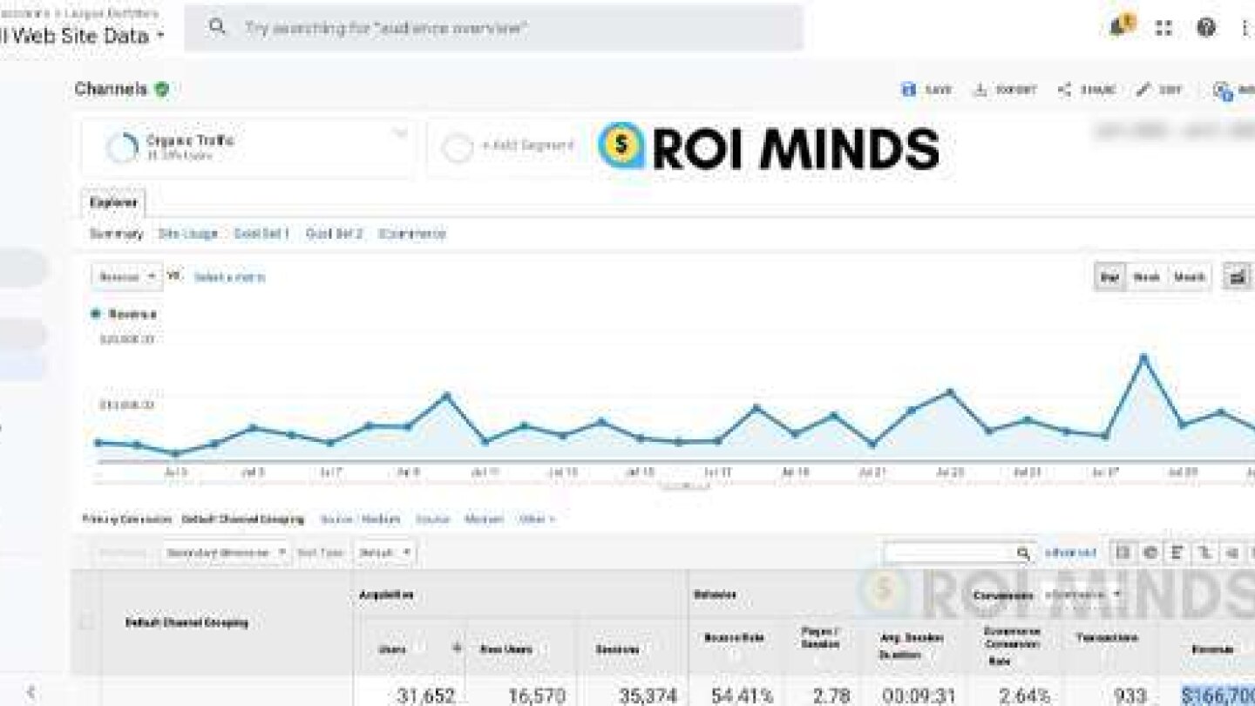
Task: Sort by the Ecommerce Conversion Rate header
Action: [x=1013, y=645]
